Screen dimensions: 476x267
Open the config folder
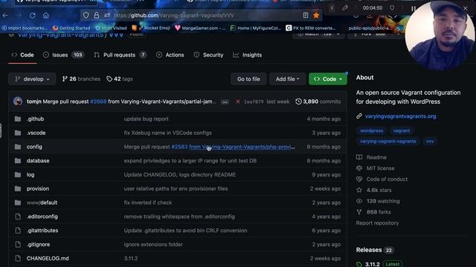click(x=34, y=147)
